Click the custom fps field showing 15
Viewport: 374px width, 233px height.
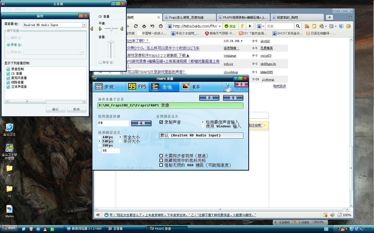111,150
